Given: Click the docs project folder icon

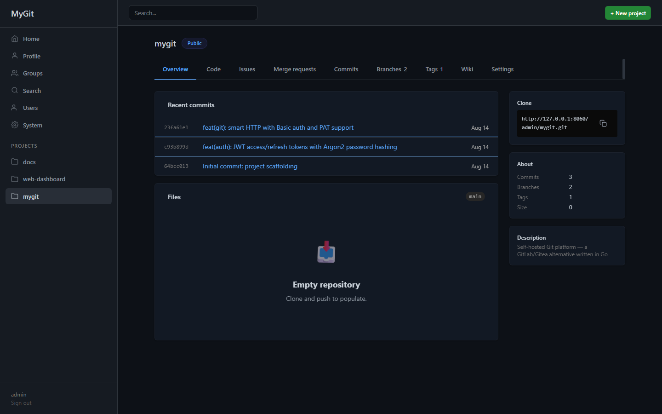Looking at the screenshot, I should [x=15, y=161].
